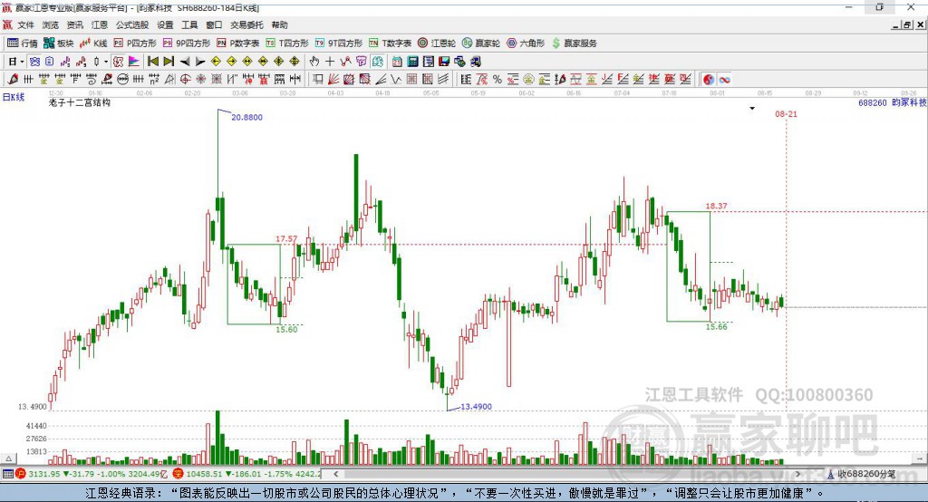
Task: Open the 工具 menu
Action: click(189, 24)
